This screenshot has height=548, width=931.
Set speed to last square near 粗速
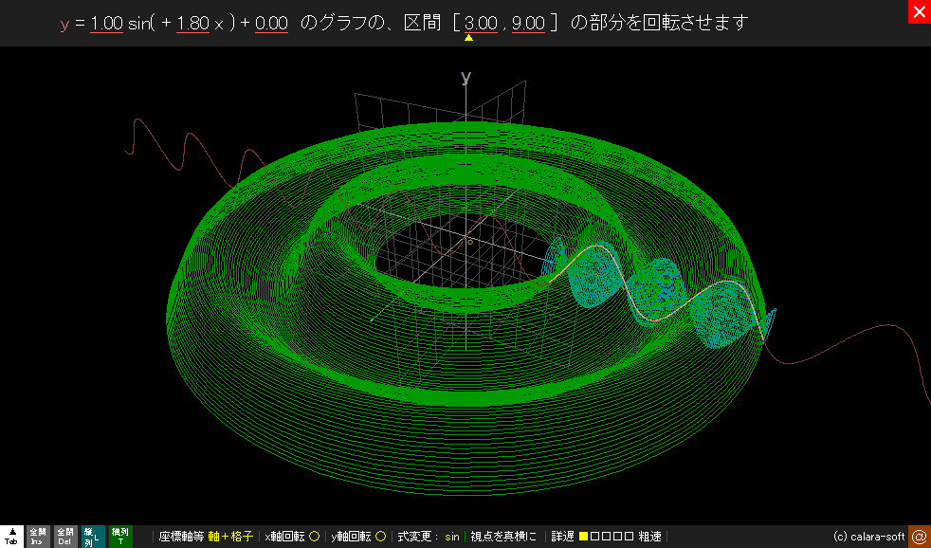click(629, 537)
